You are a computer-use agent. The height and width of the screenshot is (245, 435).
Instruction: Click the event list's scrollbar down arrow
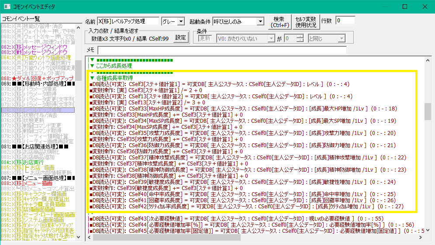[79, 237]
